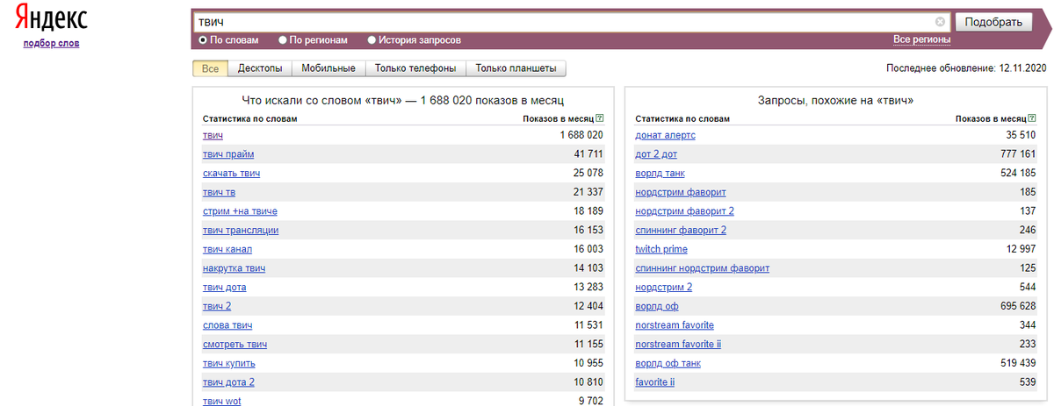
Task: Select the 'По словам' radio button
Action: [203, 39]
